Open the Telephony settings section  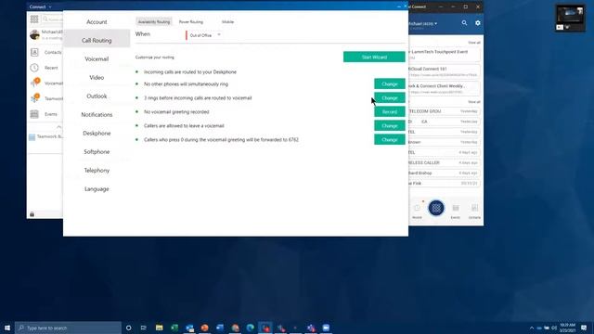(x=97, y=171)
